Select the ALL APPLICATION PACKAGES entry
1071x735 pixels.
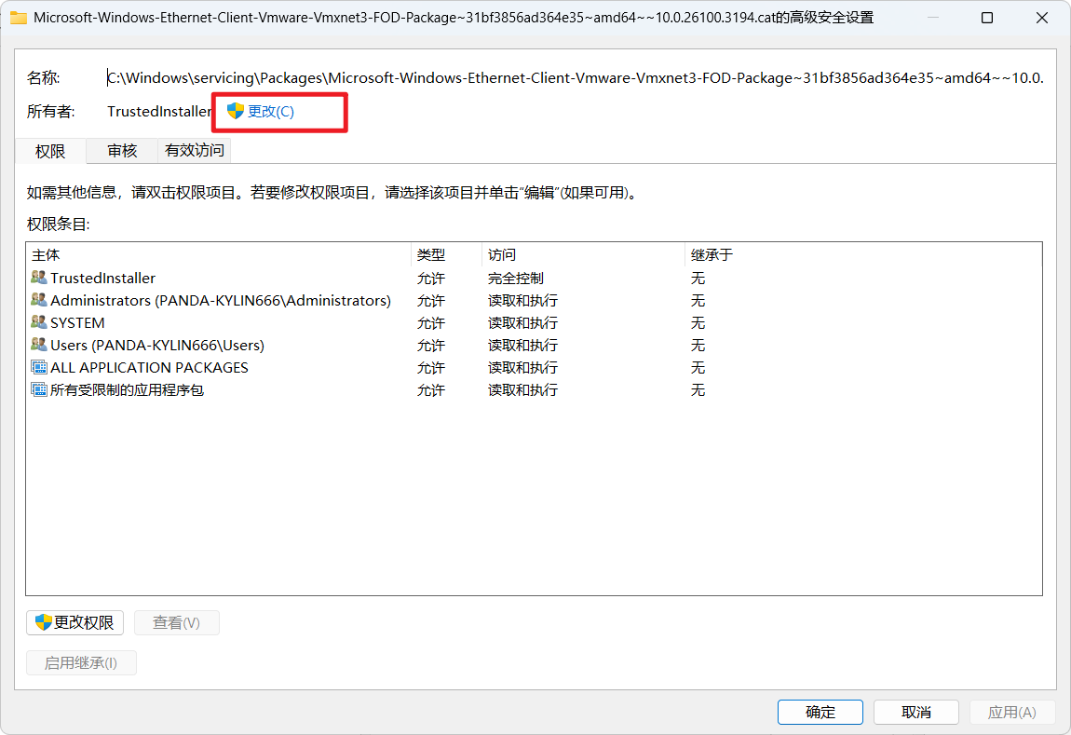click(535, 367)
